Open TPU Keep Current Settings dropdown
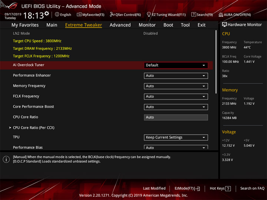The width and height of the screenshot is (267, 200). [176, 137]
